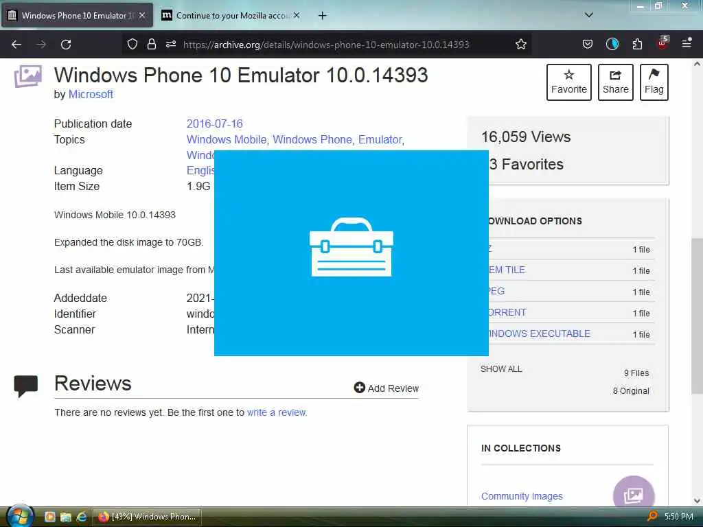Screen dimensions: 703x527
Task: Launch media player from quick launch
Action: coord(49,517)
